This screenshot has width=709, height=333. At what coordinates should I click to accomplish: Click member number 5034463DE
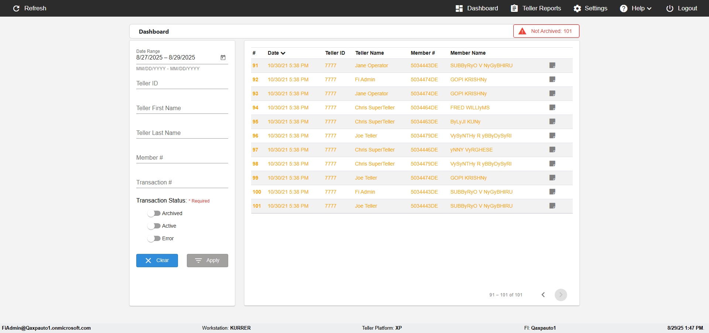coord(424,122)
